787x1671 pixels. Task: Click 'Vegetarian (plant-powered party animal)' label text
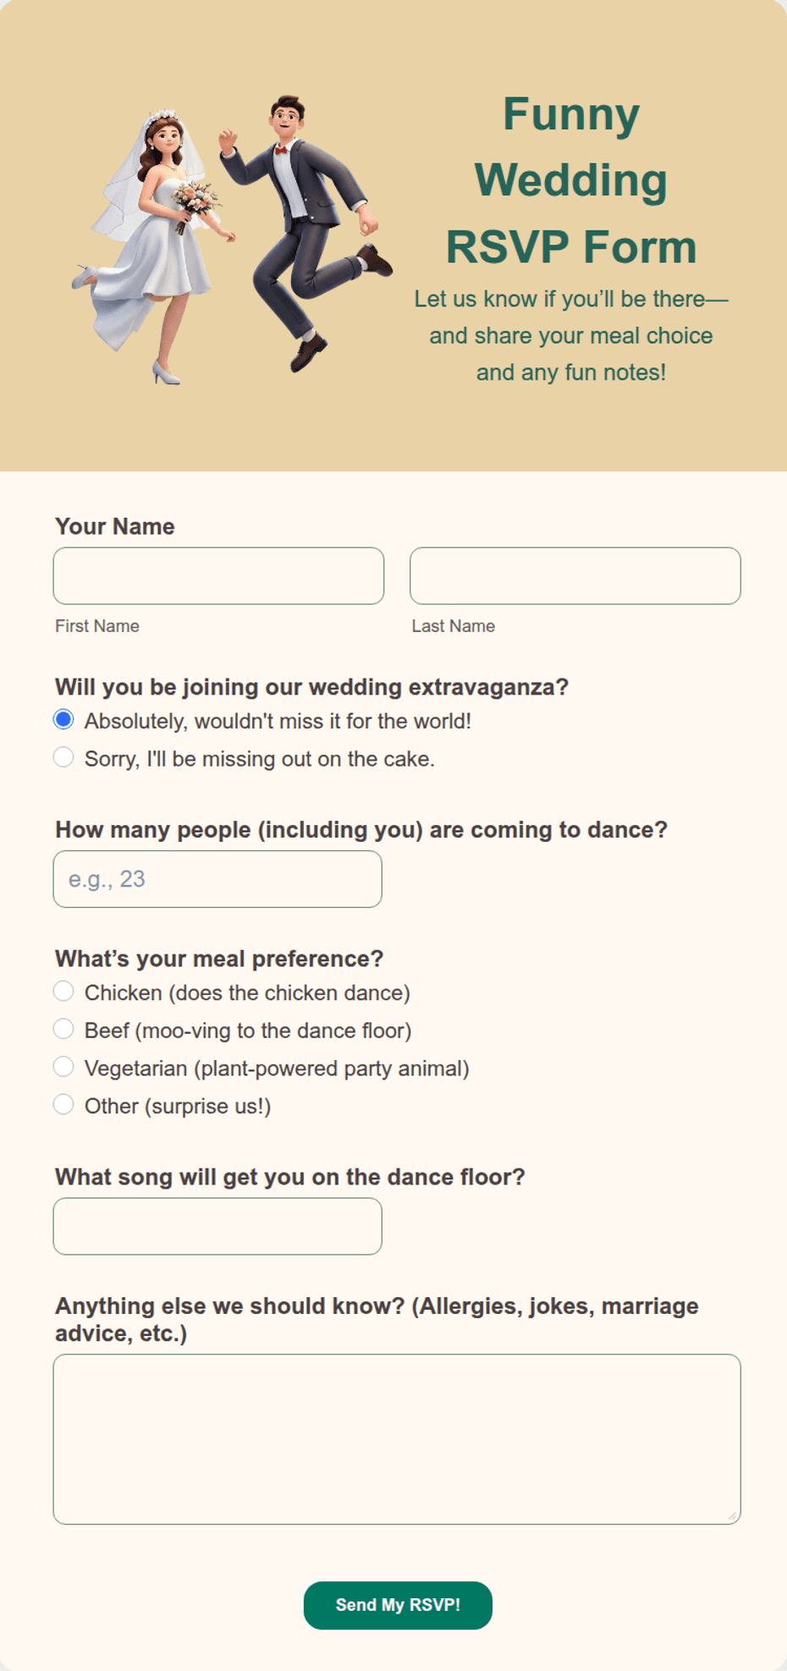coord(277,1069)
